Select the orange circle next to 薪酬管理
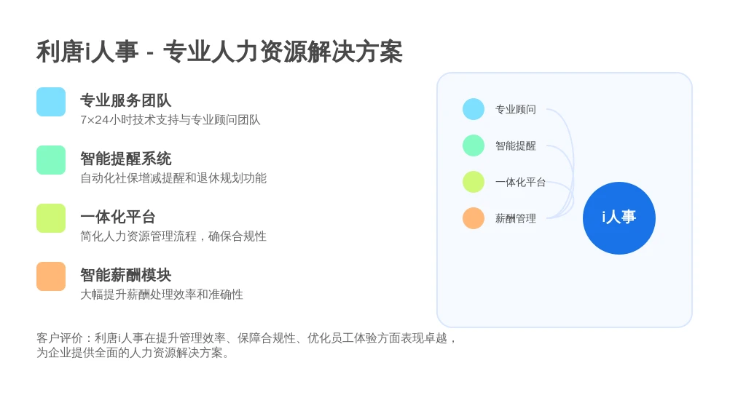The image size is (746, 419). (x=474, y=218)
